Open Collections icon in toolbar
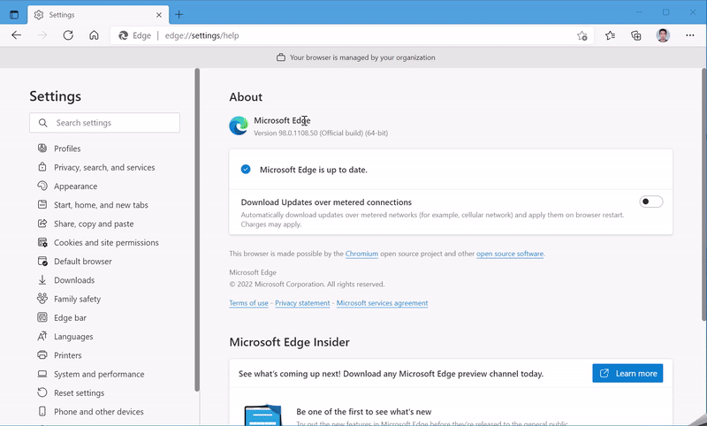Viewport: 707px width, 426px height. click(x=636, y=35)
